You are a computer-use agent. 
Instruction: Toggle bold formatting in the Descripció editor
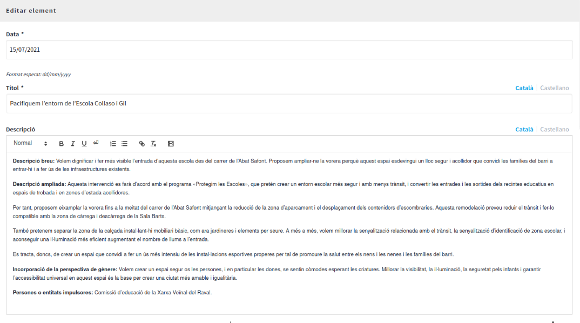coord(62,144)
